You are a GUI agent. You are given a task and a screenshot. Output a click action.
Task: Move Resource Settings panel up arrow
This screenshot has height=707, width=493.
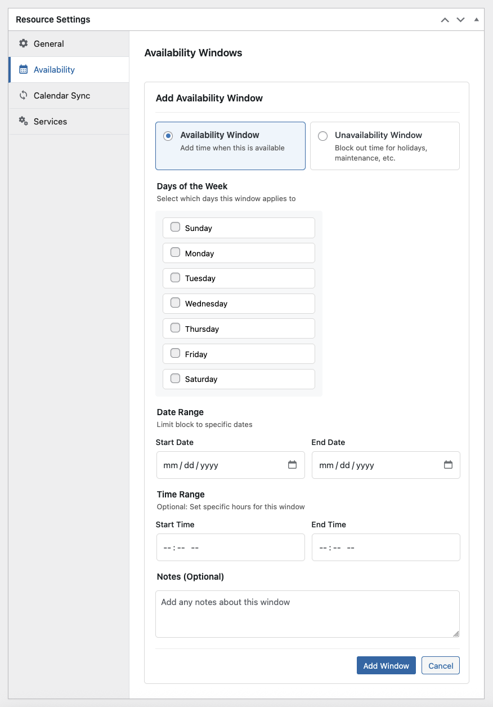[445, 20]
